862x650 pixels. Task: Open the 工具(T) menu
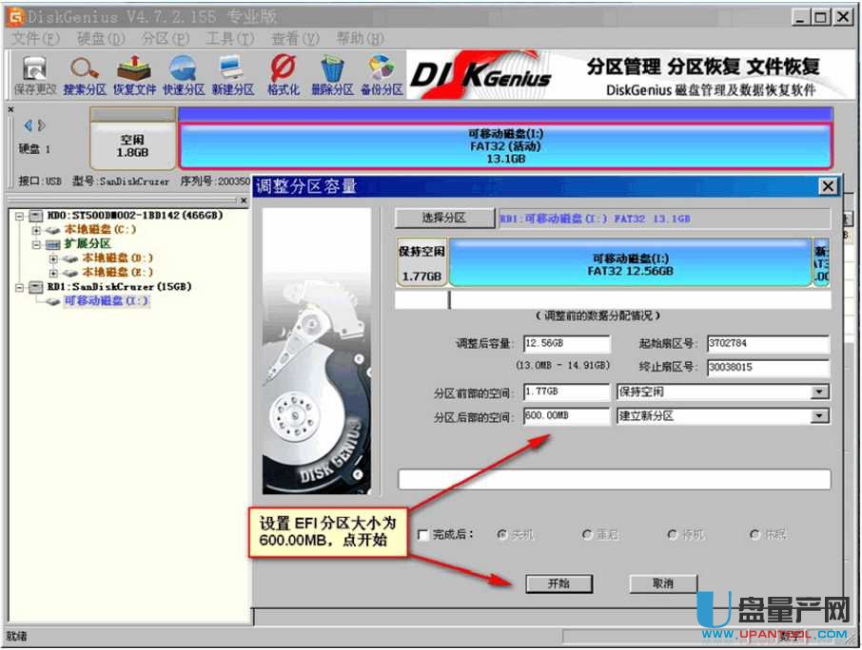(230, 38)
